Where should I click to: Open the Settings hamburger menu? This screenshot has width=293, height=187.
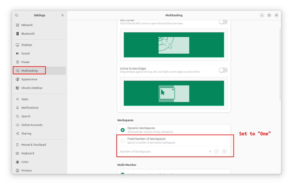[x=62, y=15]
